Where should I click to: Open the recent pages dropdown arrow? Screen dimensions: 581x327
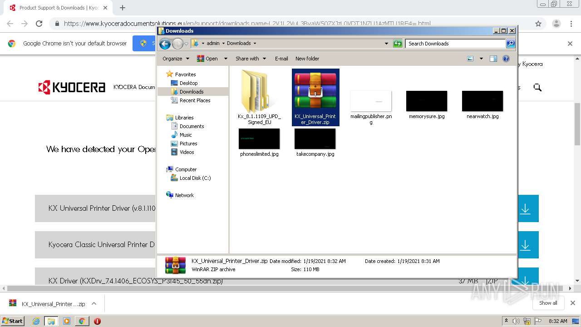click(186, 44)
